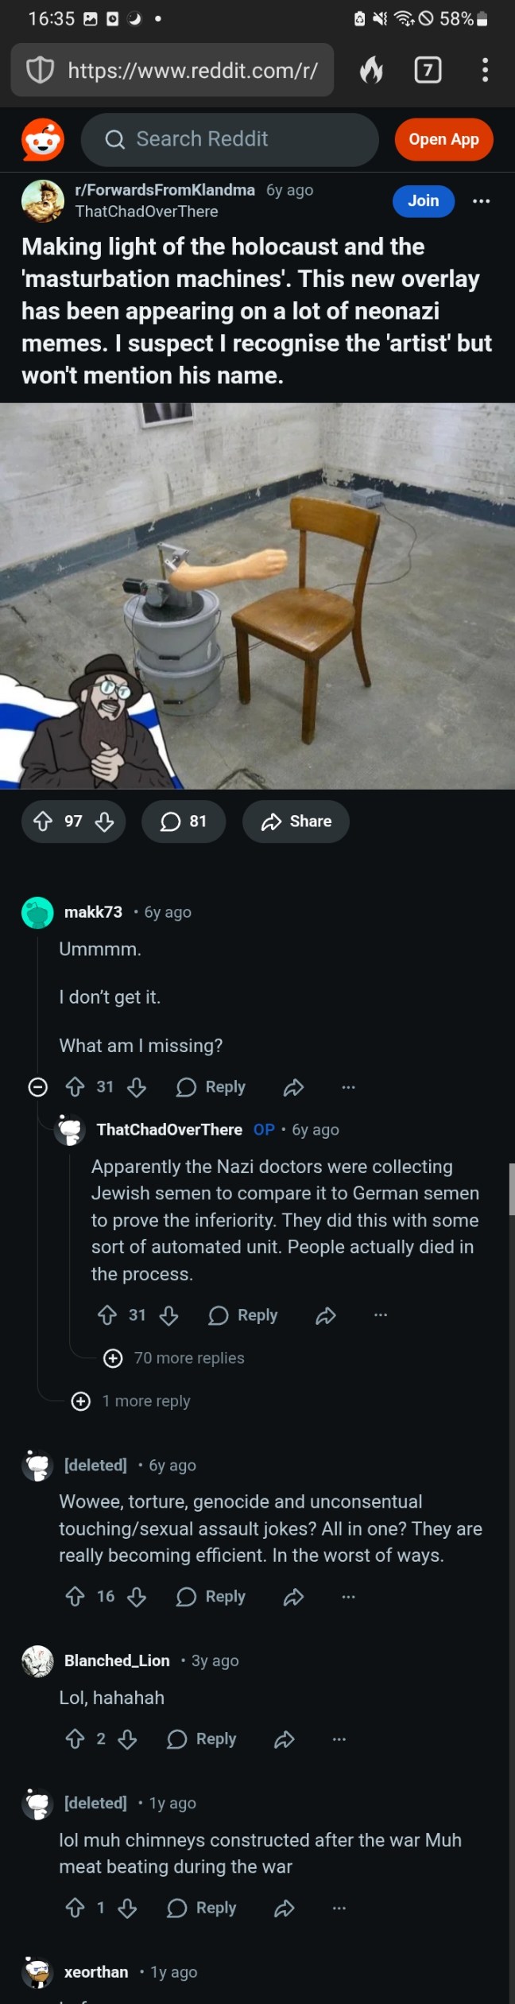Downvote the ThatChadOverThere reply
The width and height of the screenshot is (515, 2004).
pos(168,1315)
